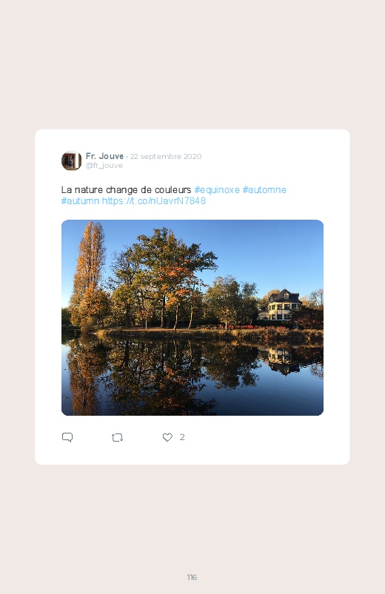Click the house reflection in the water
385x594 pixels.
[x=281, y=361]
